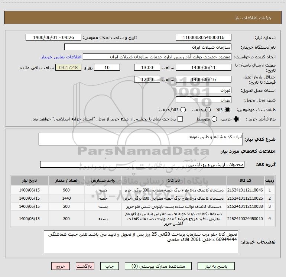
Task: Click quantity 300 in row 4
Action: (66, 219)
